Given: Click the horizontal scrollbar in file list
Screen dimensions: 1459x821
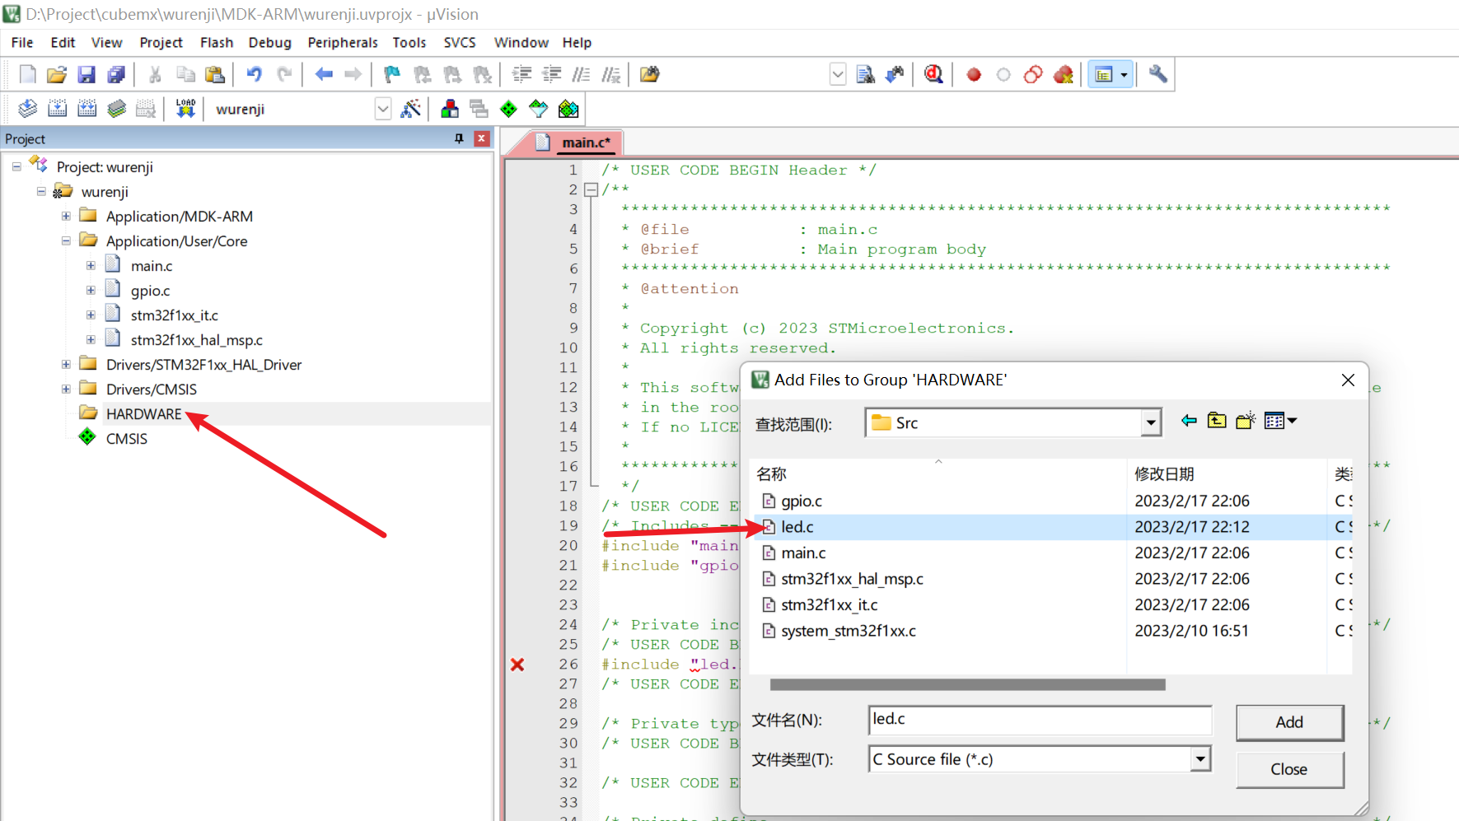Looking at the screenshot, I should coord(967,684).
